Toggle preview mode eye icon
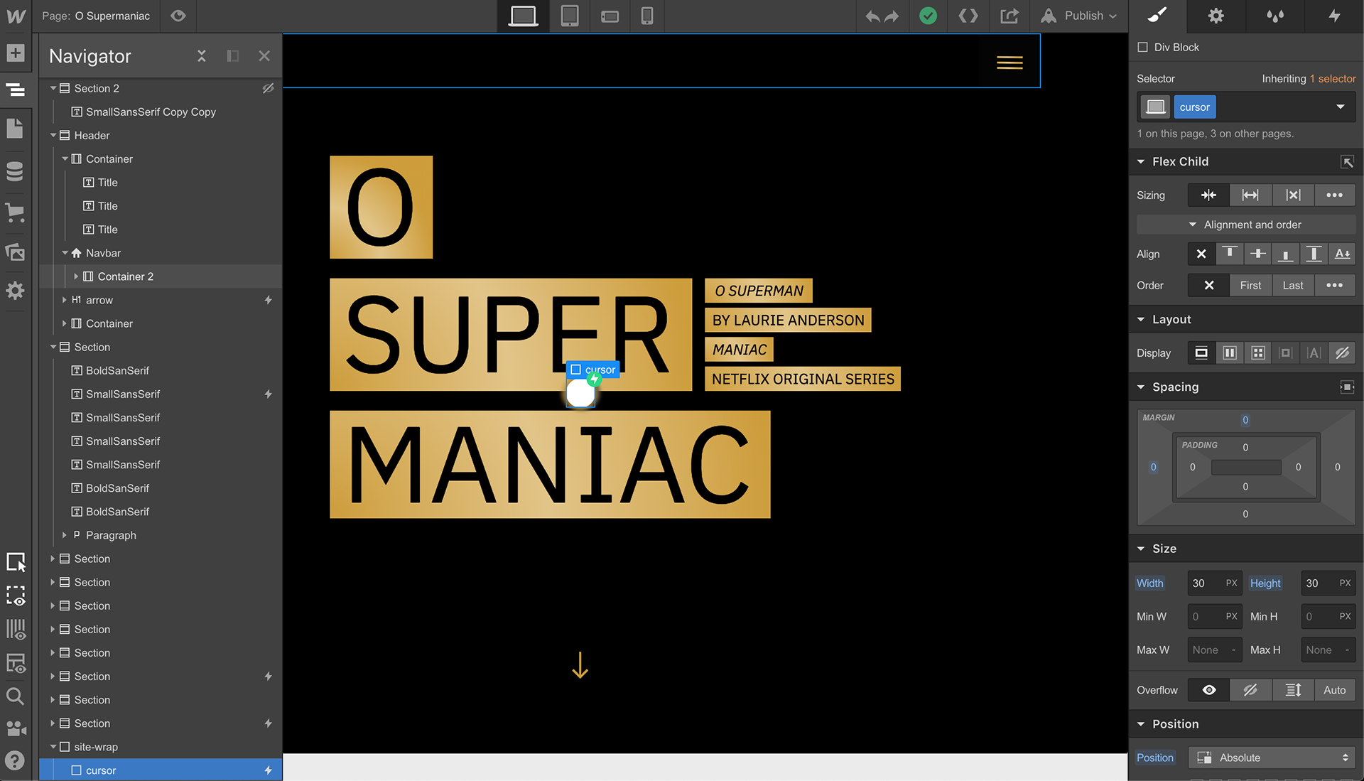 [x=178, y=16]
